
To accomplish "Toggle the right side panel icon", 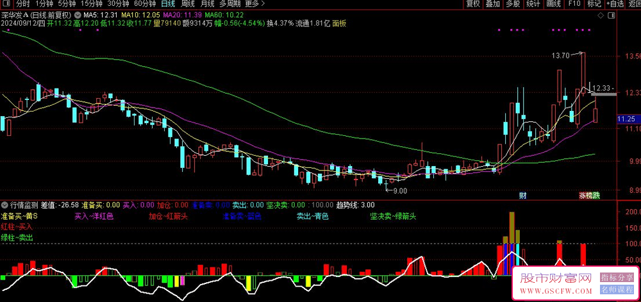I will coord(611,15).
